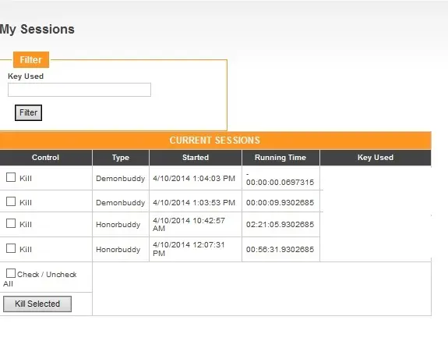The image size is (448, 345).
Task: Click the gray Filter button
Action: (28, 113)
